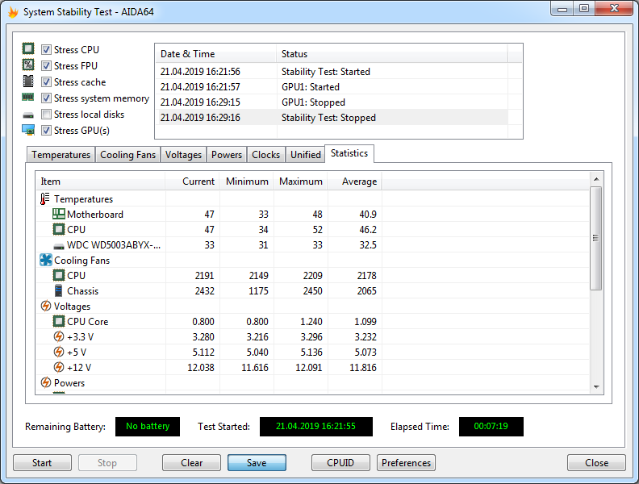Click the +12 V minimum value 11.616
The width and height of the screenshot is (639, 484).
255,368
